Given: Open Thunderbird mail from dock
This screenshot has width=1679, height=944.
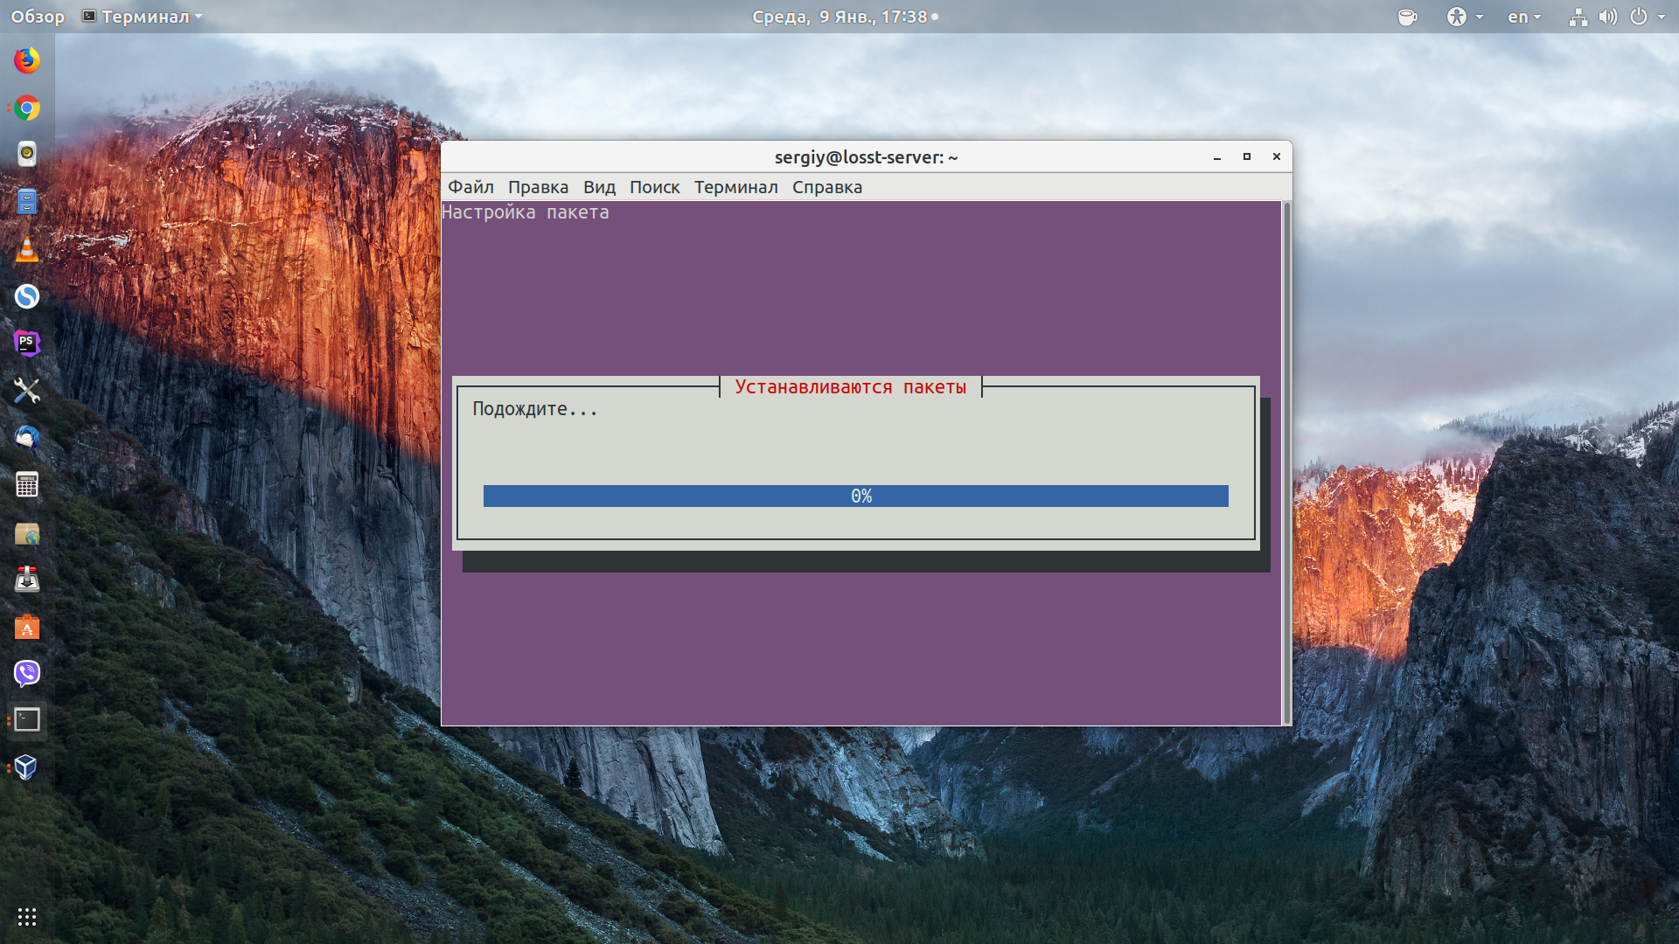Looking at the screenshot, I should pyautogui.click(x=27, y=437).
